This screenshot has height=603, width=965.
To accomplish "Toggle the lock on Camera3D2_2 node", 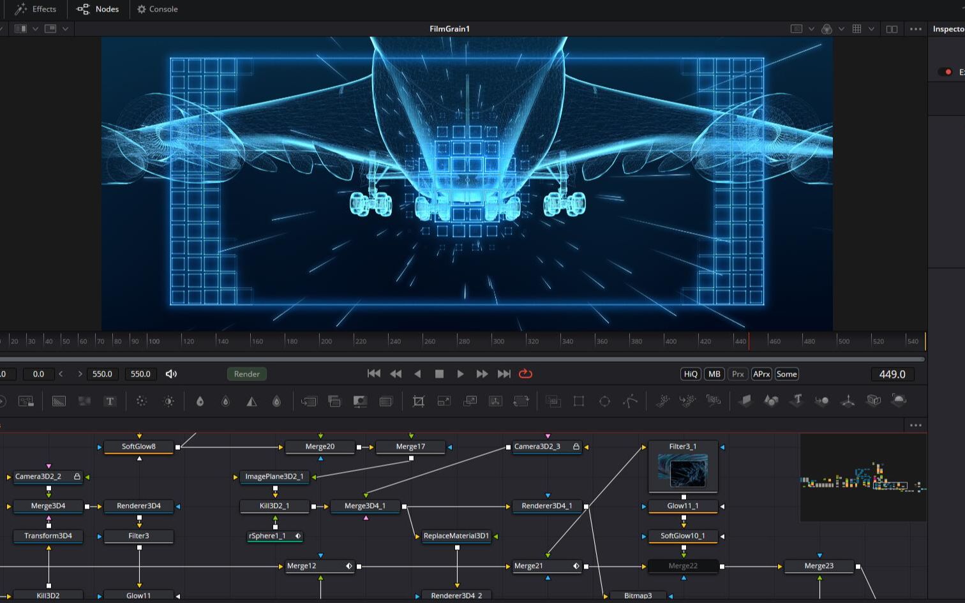I will click(x=77, y=477).
